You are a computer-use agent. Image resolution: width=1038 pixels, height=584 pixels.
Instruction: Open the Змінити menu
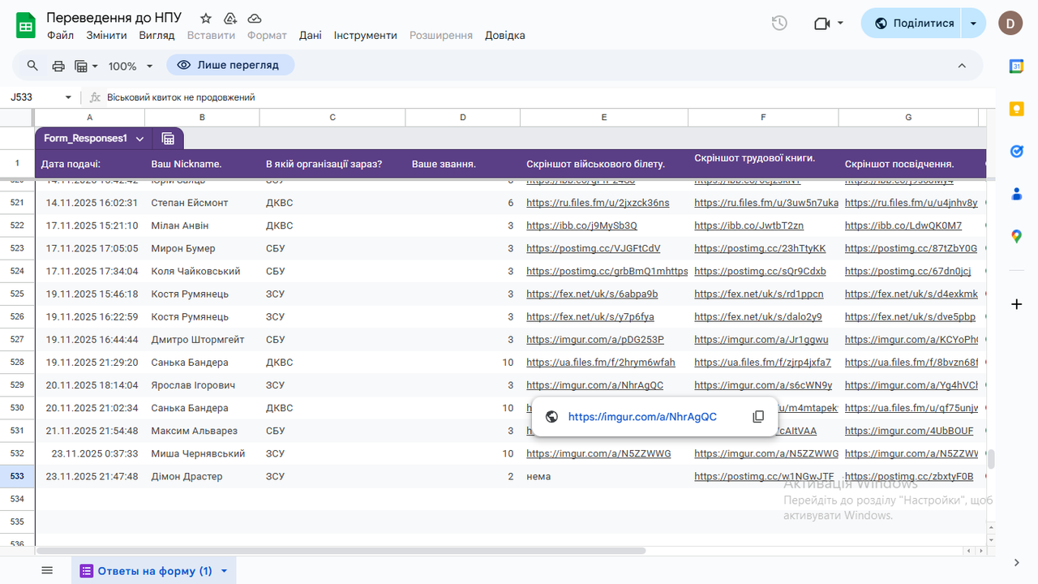[107, 36]
